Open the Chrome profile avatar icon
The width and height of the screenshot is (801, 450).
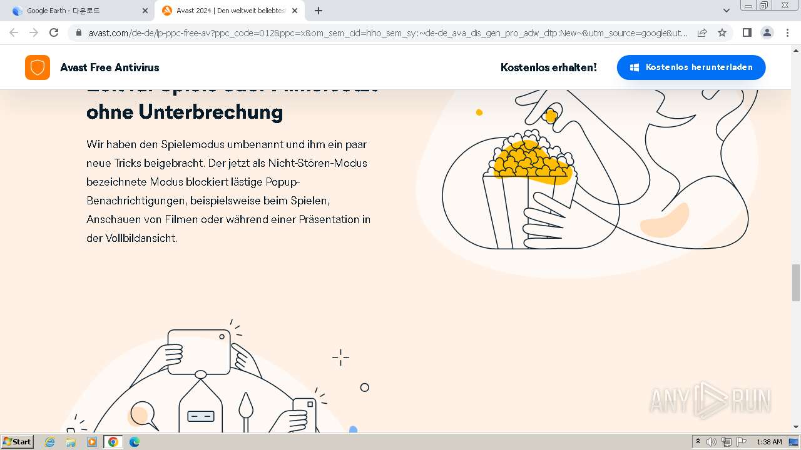pos(767,32)
